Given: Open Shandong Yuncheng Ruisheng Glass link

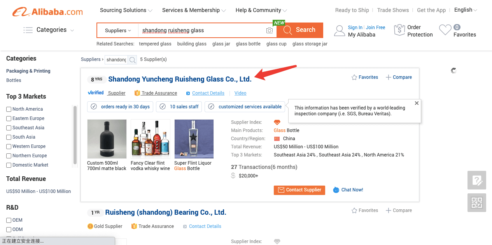Looking at the screenshot, I should point(180,79).
